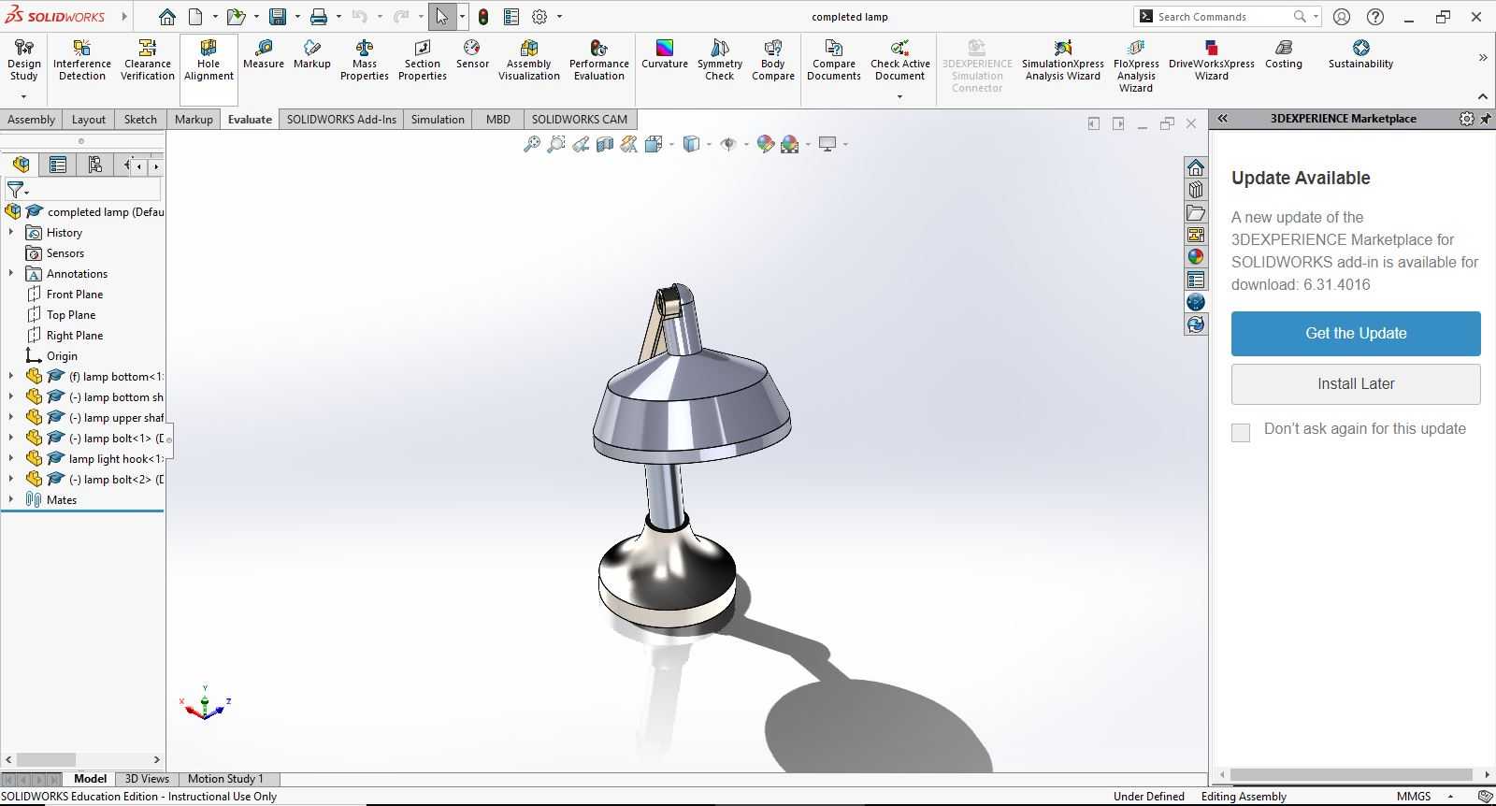
Task: Open the ConfigurationManager tab
Action: click(94, 165)
